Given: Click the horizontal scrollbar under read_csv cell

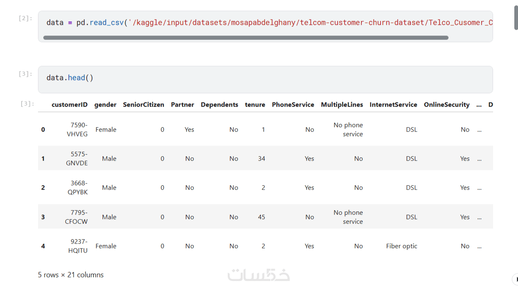Looking at the screenshot, I should [x=246, y=38].
